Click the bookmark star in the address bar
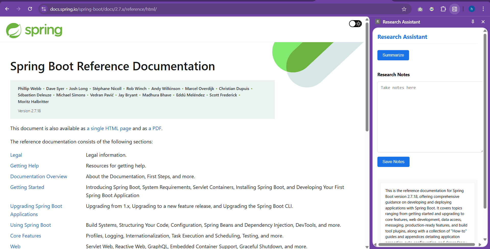490x249 pixels. tap(404, 9)
